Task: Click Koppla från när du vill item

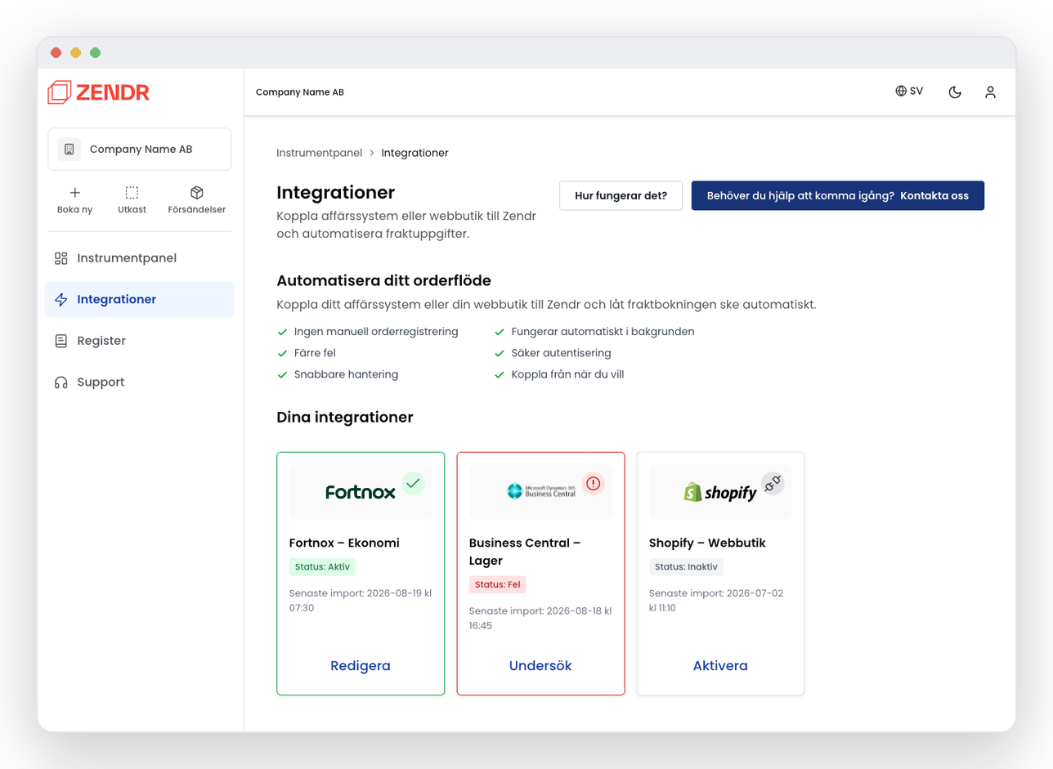Action: [559, 374]
